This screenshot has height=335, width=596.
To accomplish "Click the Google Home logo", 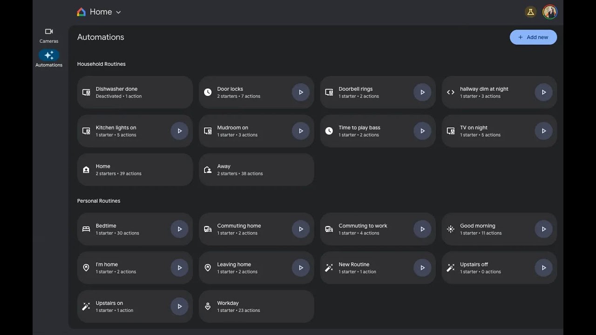I will click(x=81, y=12).
